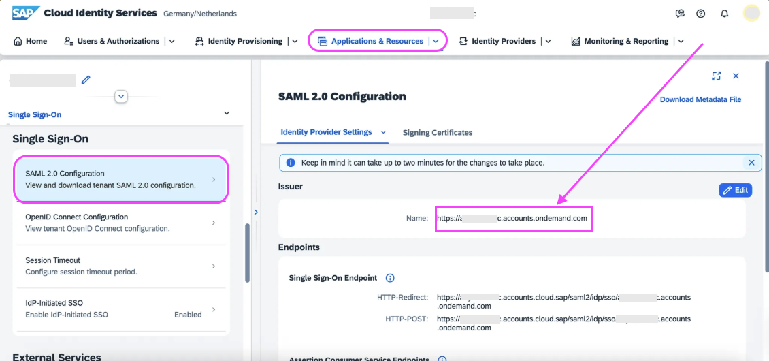This screenshot has height=361, width=769.
Task: Show info for Single Sign-On Endpoint
Action: (390, 278)
